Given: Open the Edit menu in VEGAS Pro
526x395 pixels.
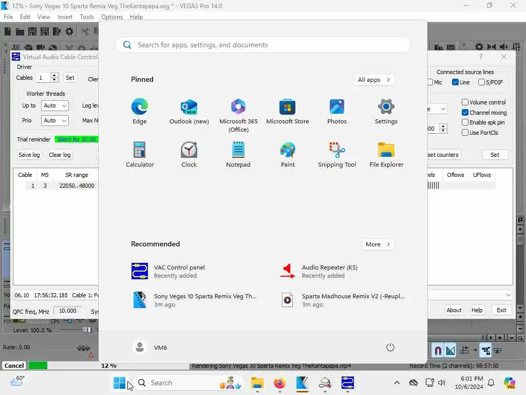Looking at the screenshot, I should [25, 17].
